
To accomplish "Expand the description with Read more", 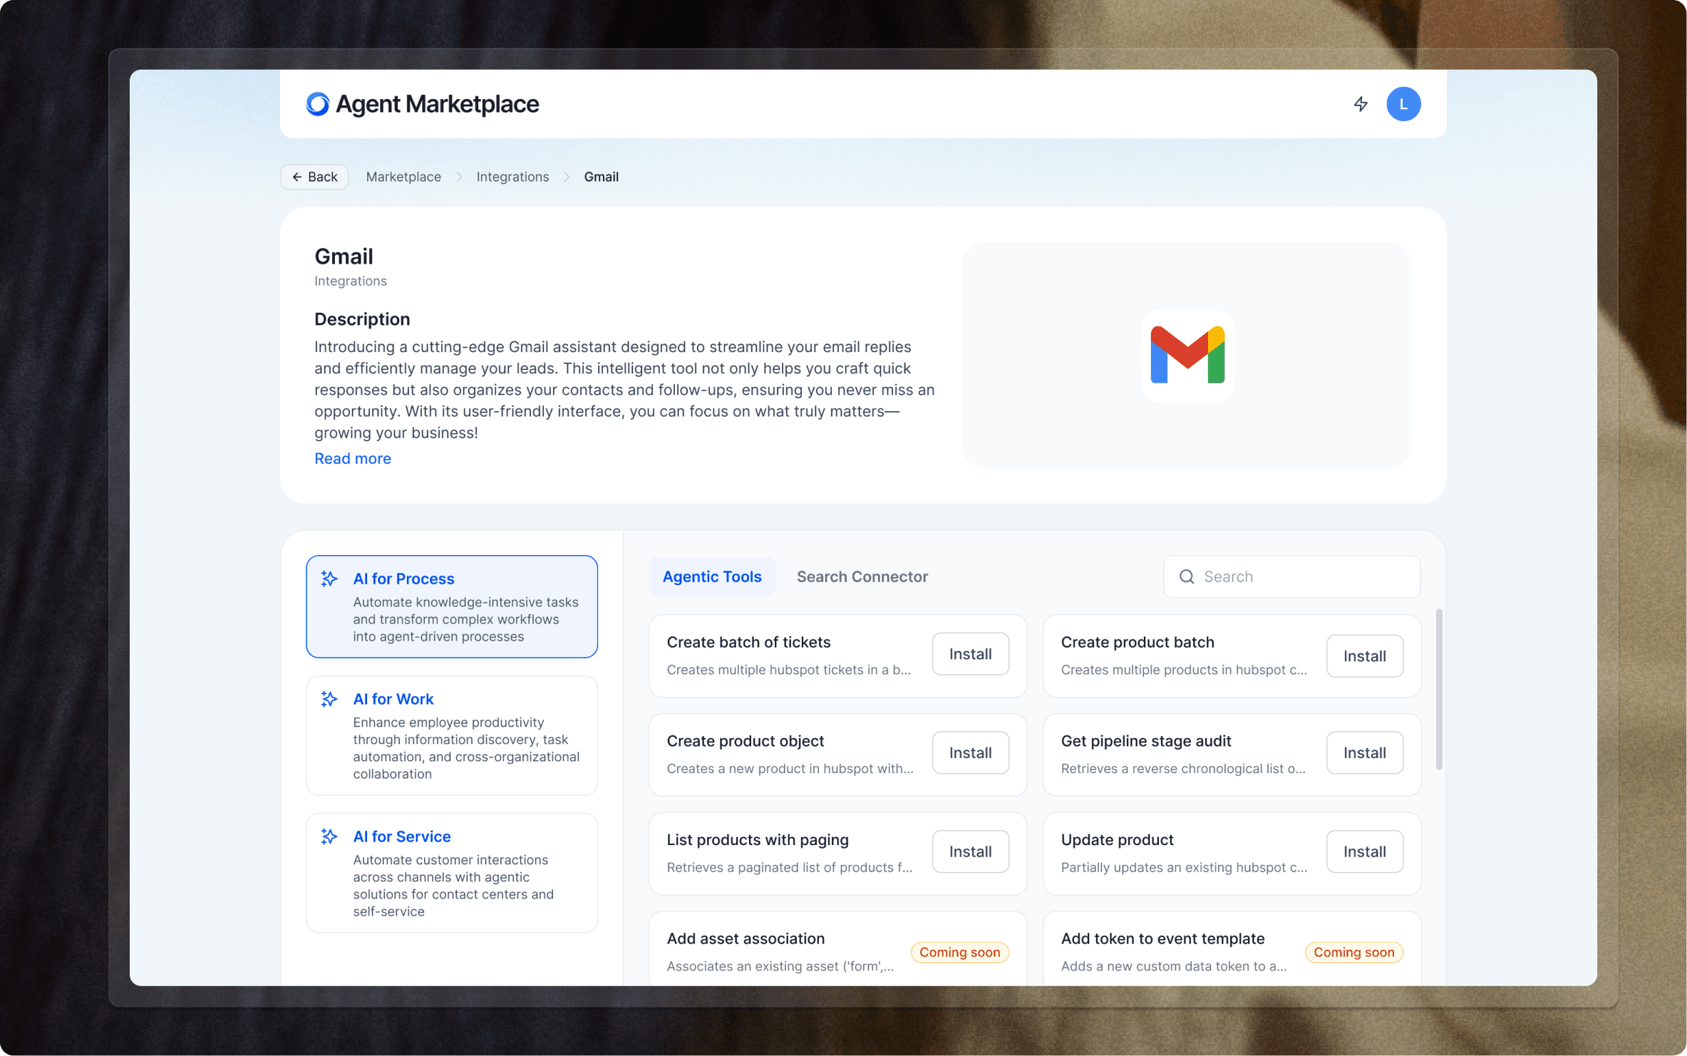I will [x=353, y=458].
